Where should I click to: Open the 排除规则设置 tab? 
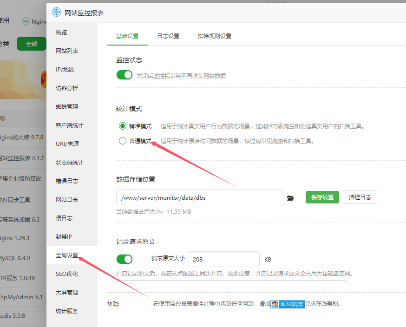click(x=214, y=36)
